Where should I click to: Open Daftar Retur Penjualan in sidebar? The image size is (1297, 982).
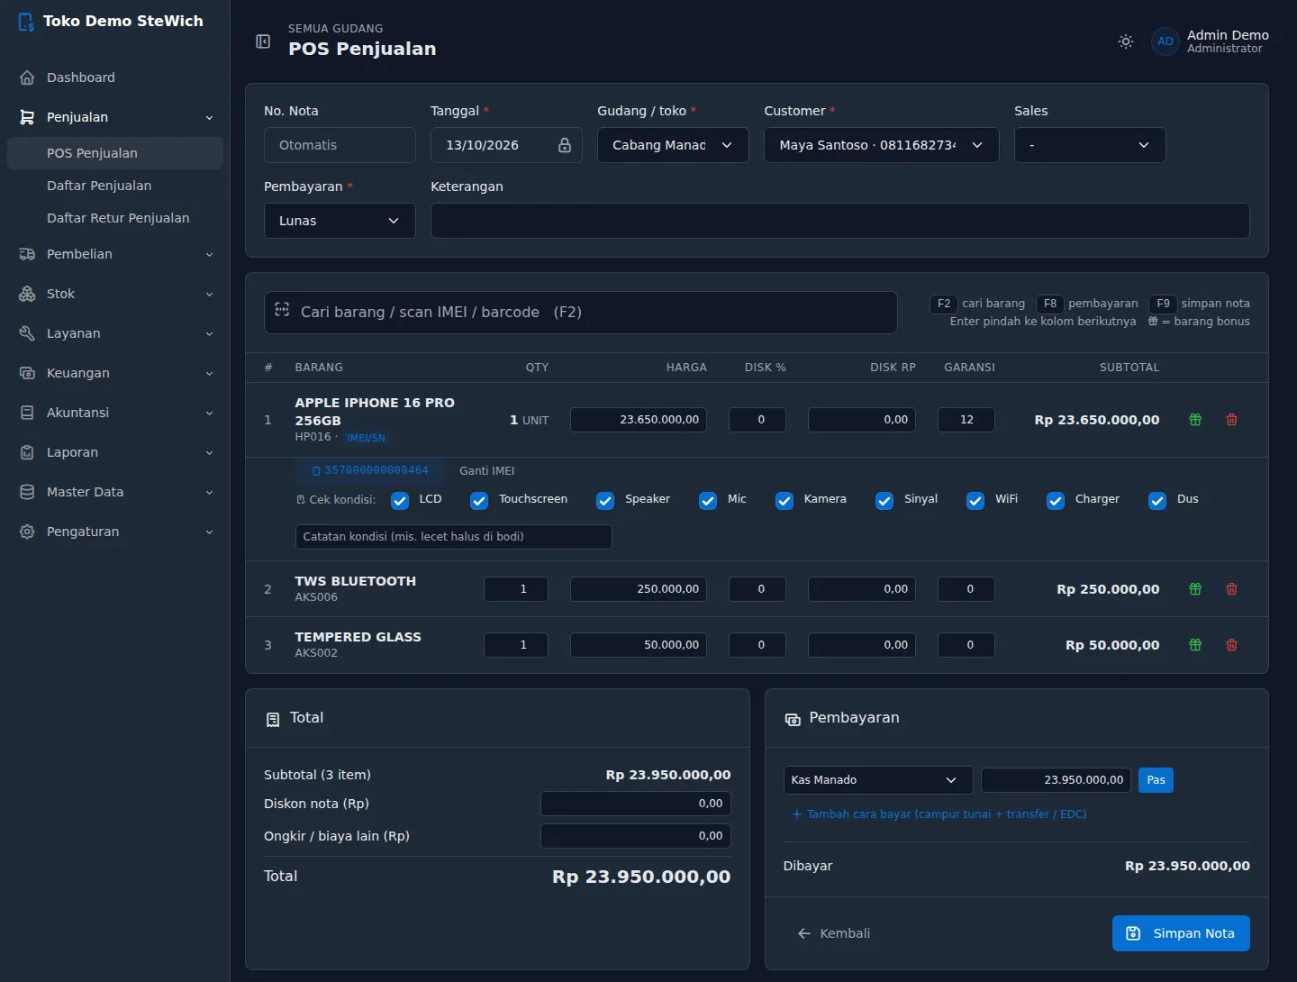point(115,218)
